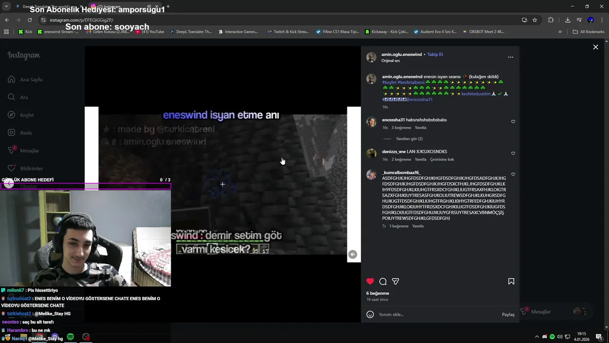Click the Instagram logo in the sidebar
Viewport: 609px width, 343px height.
click(x=24, y=55)
